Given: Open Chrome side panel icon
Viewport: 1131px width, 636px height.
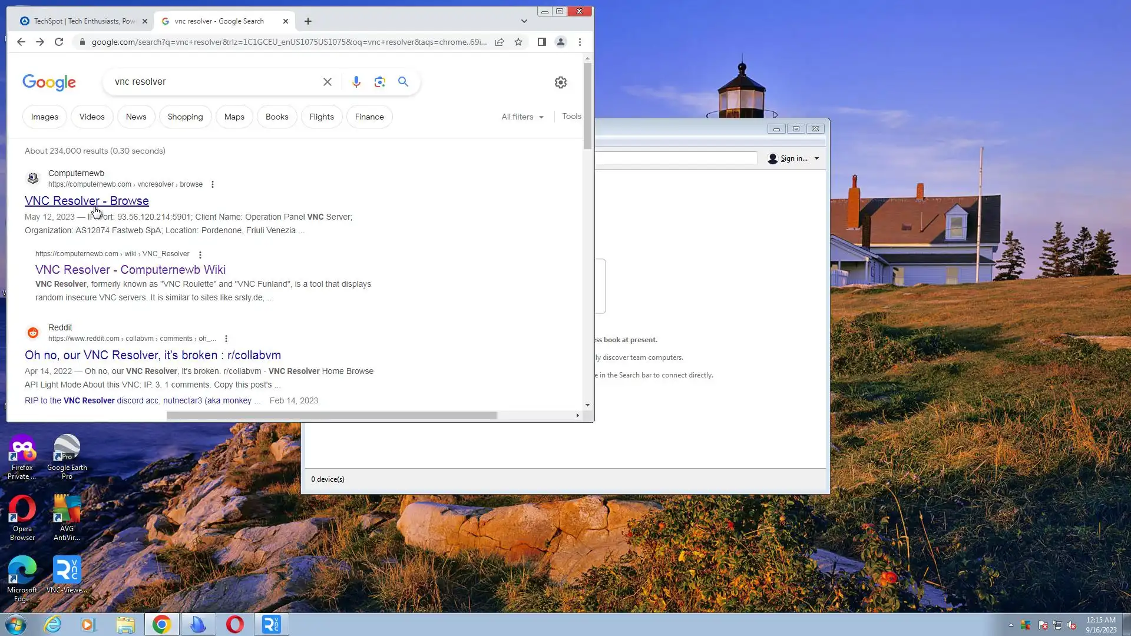Looking at the screenshot, I should [541, 42].
